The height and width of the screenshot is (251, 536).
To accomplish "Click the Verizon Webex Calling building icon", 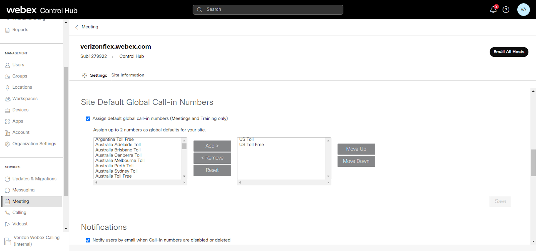I will point(8,241).
